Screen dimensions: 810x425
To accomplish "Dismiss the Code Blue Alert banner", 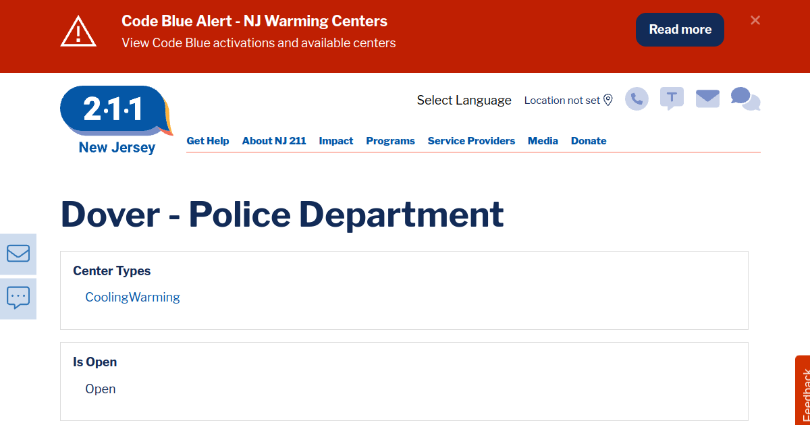I will tap(755, 20).
